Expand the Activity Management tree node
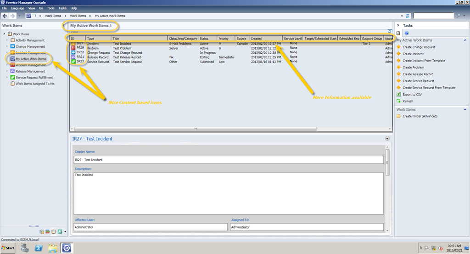This screenshot has width=470, height=254. click(x=7, y=40)
